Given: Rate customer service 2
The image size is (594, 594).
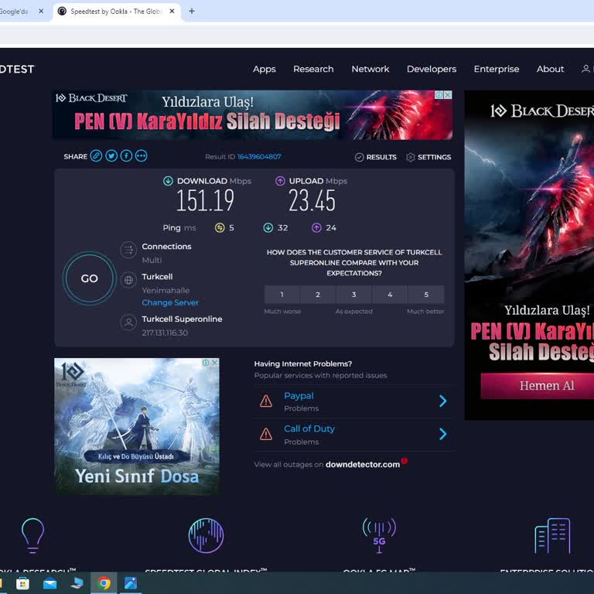Looking at the screenshot, I should 318,295.
